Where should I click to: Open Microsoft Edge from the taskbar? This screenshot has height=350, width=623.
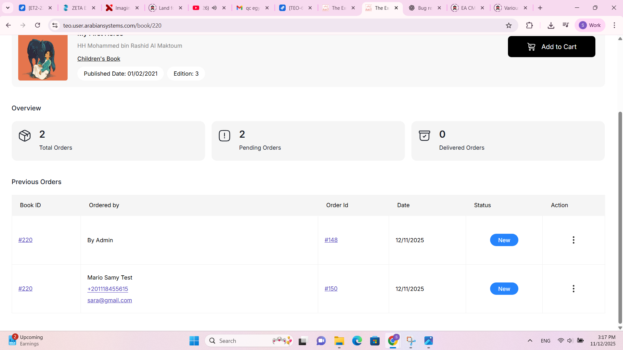[357, 341]
